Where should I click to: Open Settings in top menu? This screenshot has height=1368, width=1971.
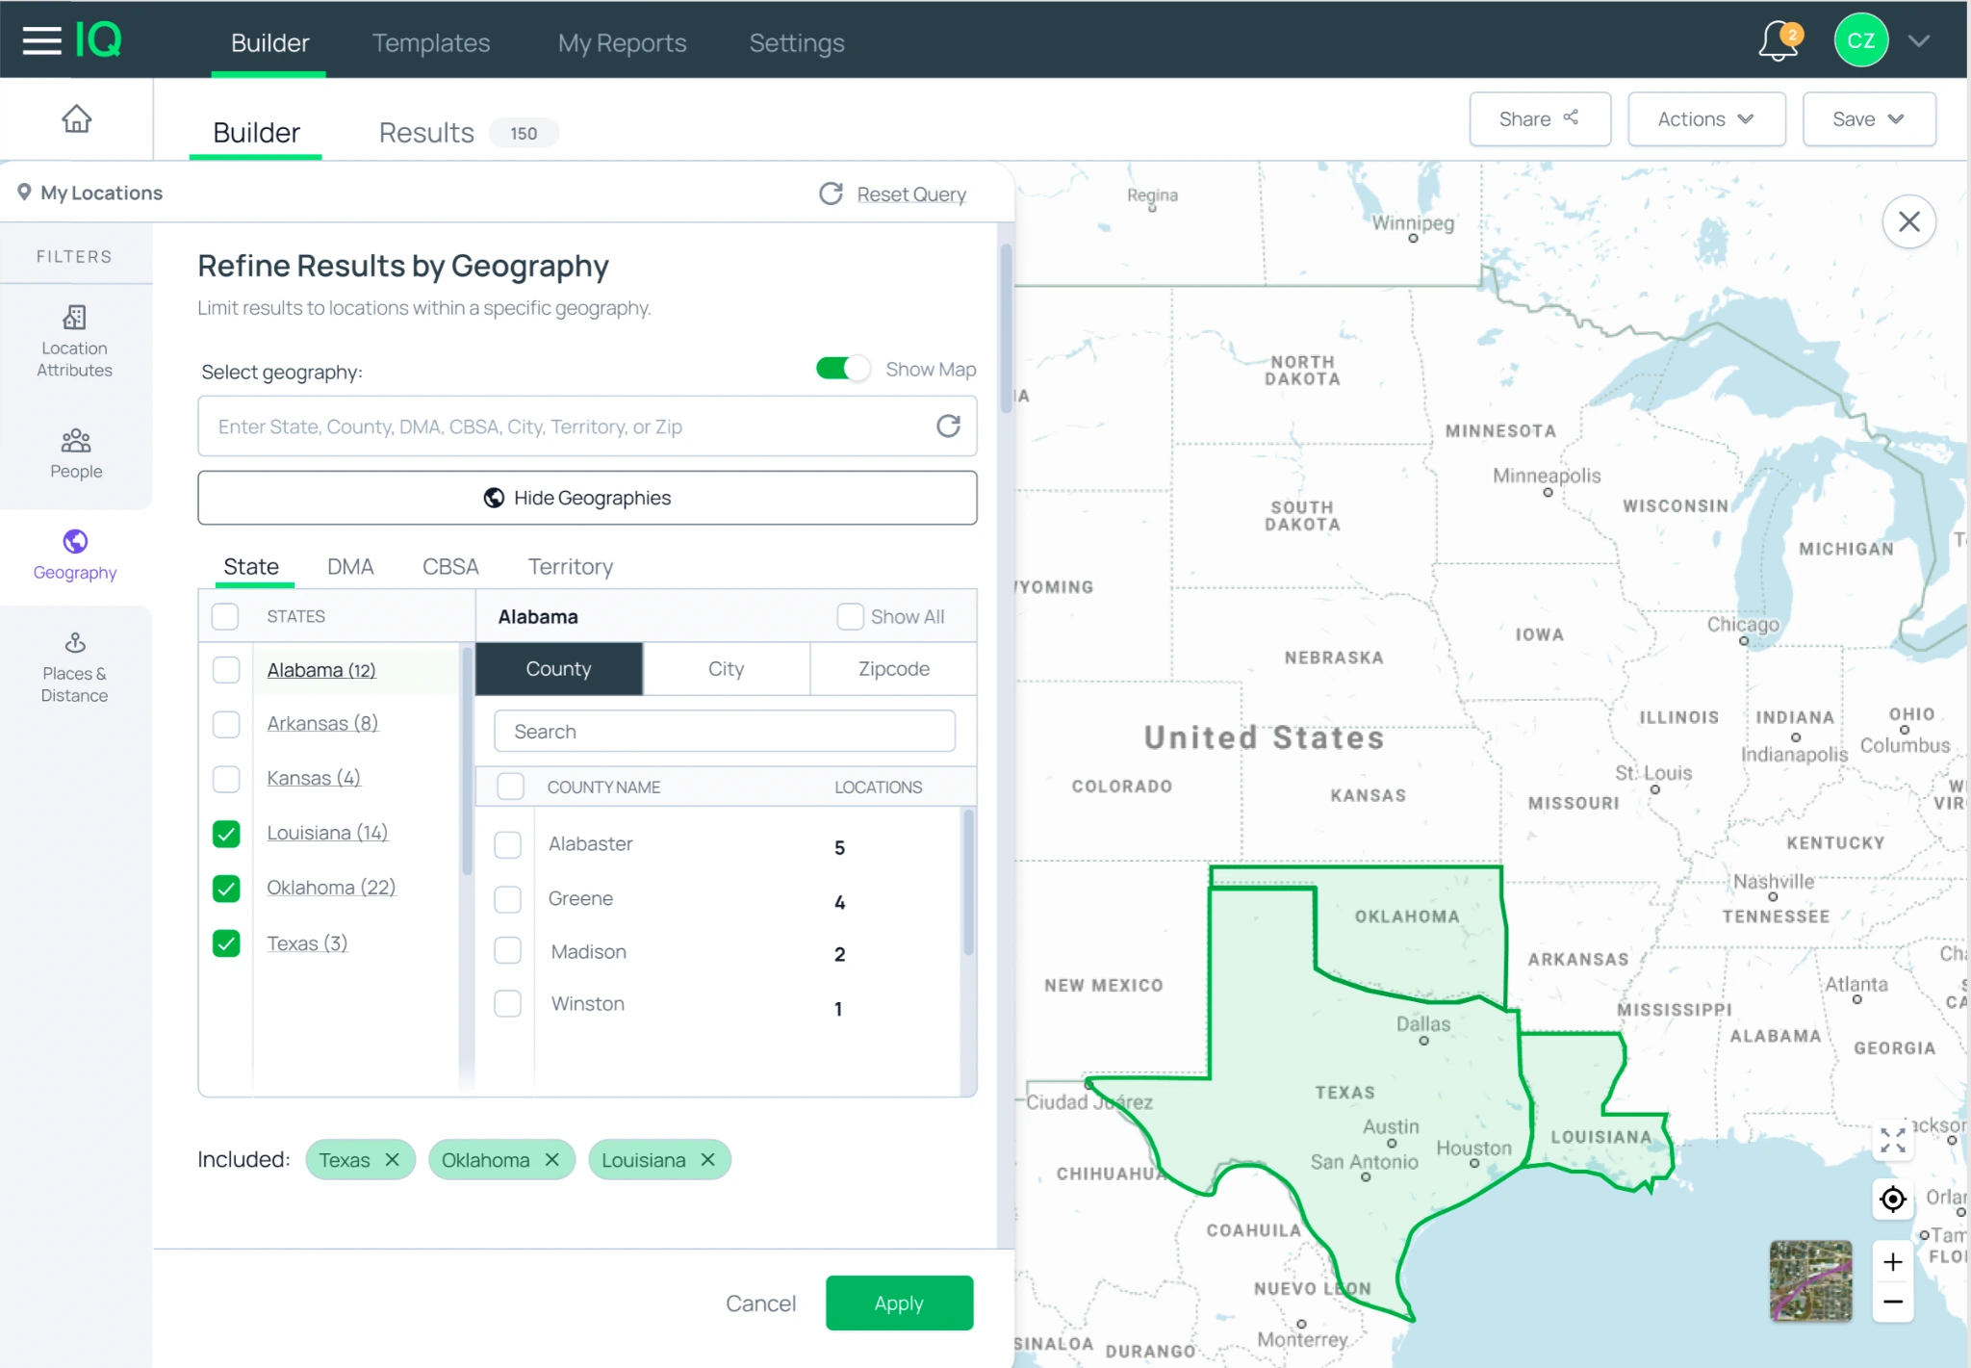coord(797,42)
